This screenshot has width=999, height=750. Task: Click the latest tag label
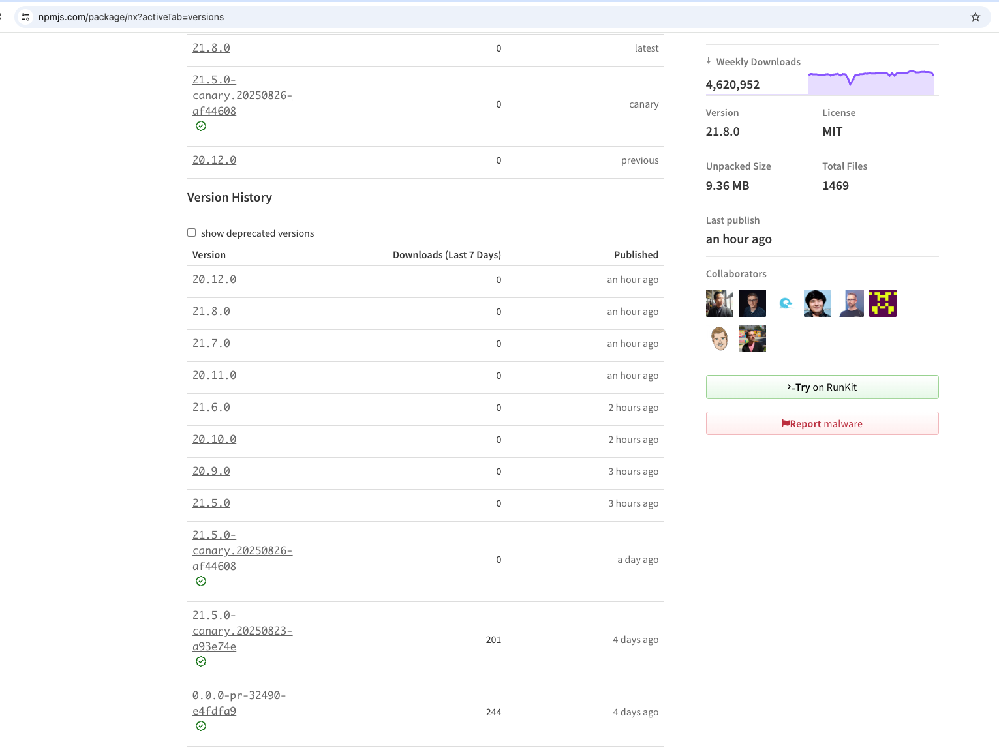click(647, 48)
